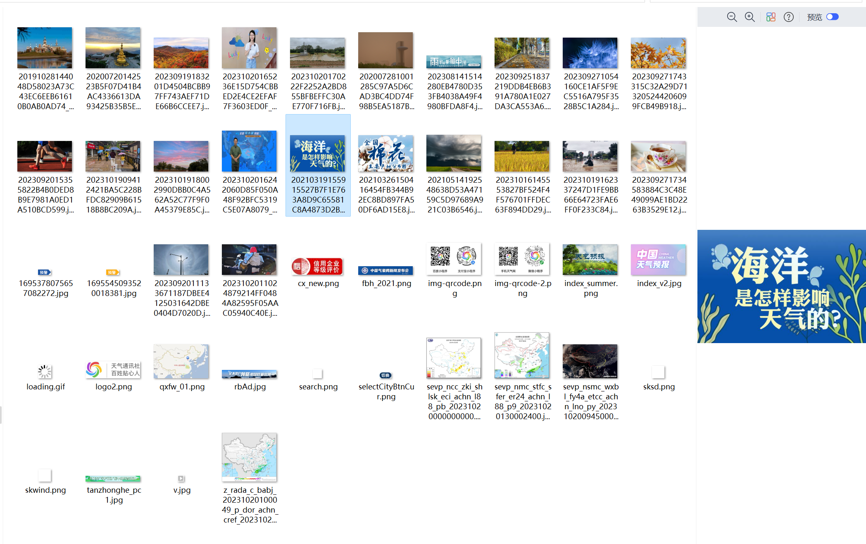Select the search.png file icon

[x=317, y=374]
